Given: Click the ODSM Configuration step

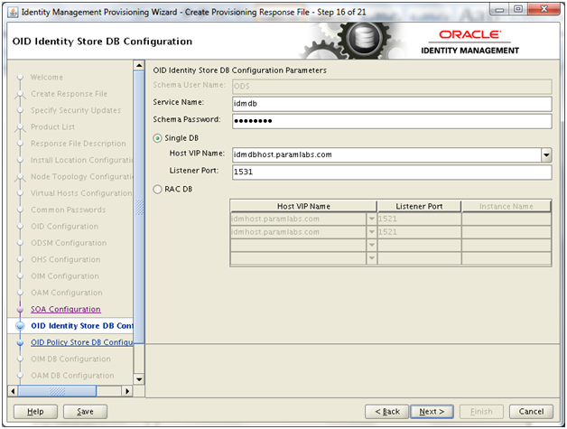Looking at the screenshot, I should [x=69, y=243].
